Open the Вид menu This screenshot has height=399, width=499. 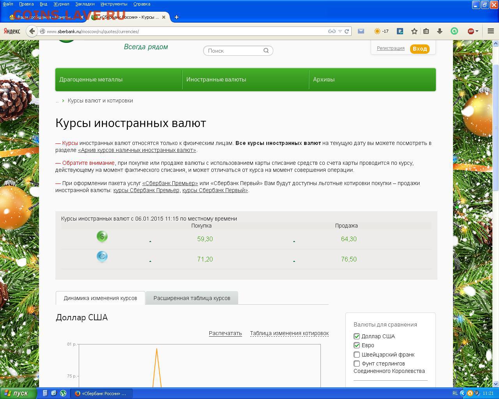coord(43,4)
